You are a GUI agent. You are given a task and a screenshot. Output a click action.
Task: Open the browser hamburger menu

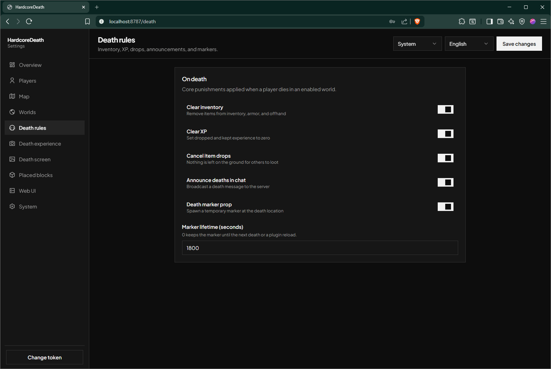point(543,21)
